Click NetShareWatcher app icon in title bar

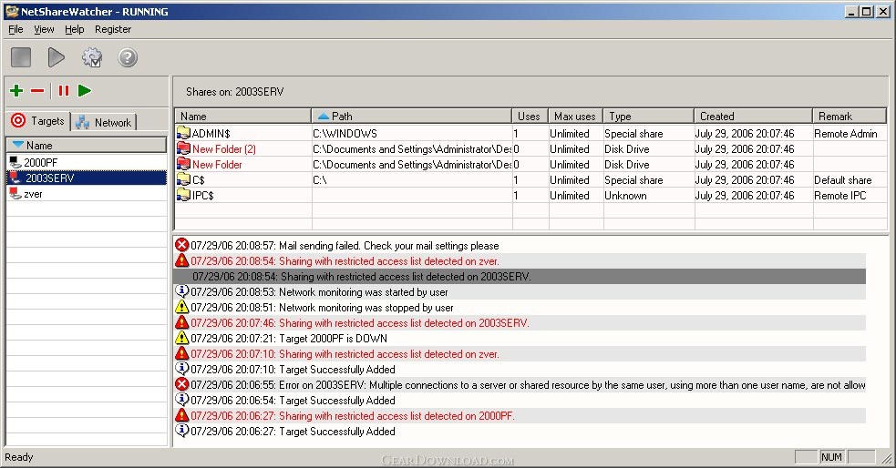tap(12, 11)
